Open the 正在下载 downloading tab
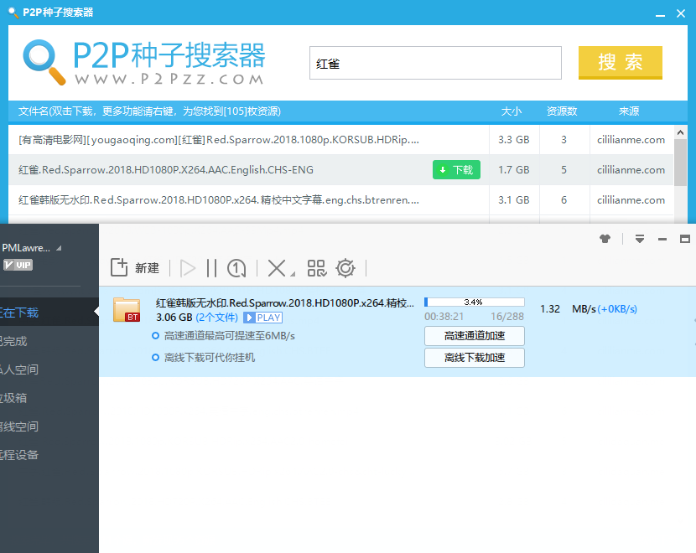The width and height of the screenshot is (696, 553). 49,313
